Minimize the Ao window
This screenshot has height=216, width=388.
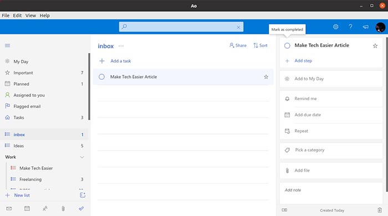click(361, 6)
